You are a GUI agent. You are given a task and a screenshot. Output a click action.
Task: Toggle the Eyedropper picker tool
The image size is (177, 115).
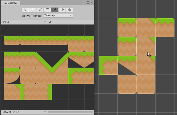point(55,10)
